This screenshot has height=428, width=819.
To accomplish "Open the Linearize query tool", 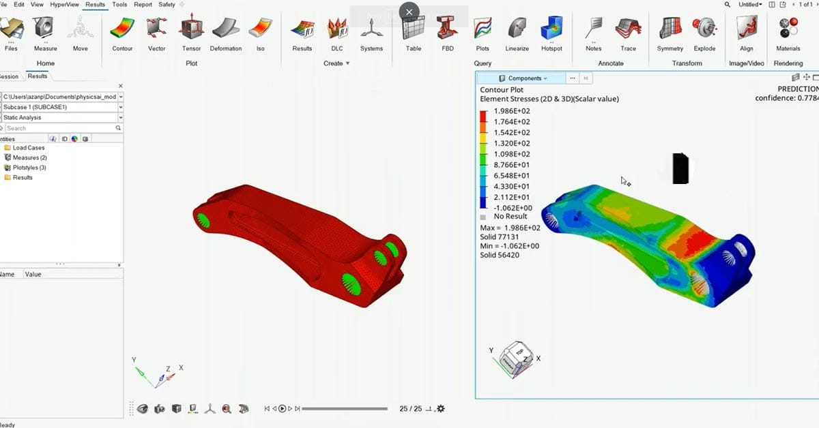I will [x=517, y=31].
